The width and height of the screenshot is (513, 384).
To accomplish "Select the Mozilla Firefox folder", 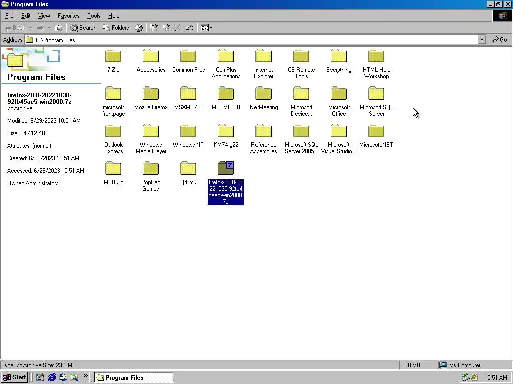I will point(151,98).
